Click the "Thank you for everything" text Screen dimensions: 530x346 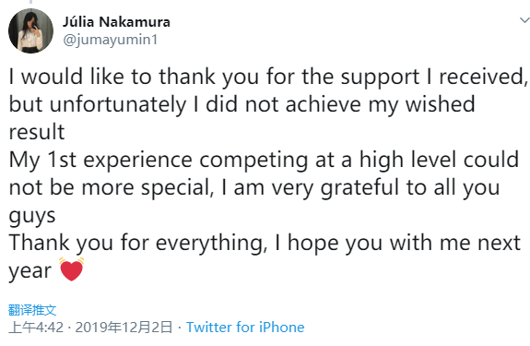tap(138, 244)
